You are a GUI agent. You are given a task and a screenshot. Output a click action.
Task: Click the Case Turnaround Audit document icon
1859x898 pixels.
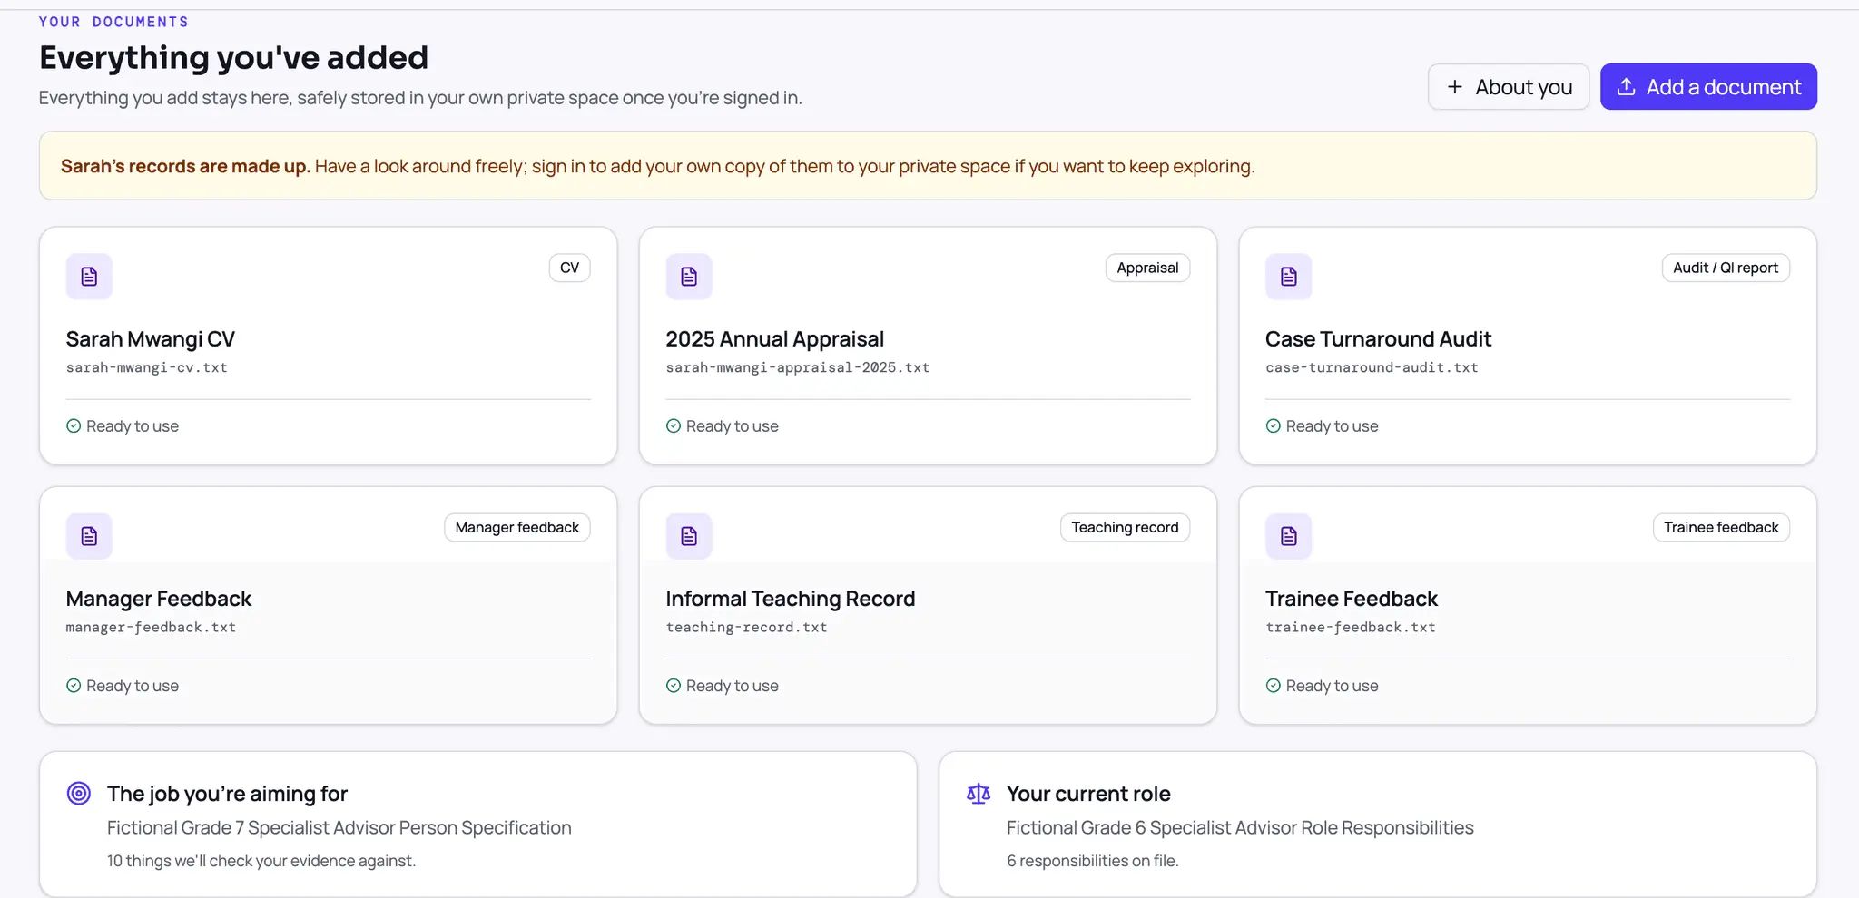pyautogui.click(x=1289, y=277)
